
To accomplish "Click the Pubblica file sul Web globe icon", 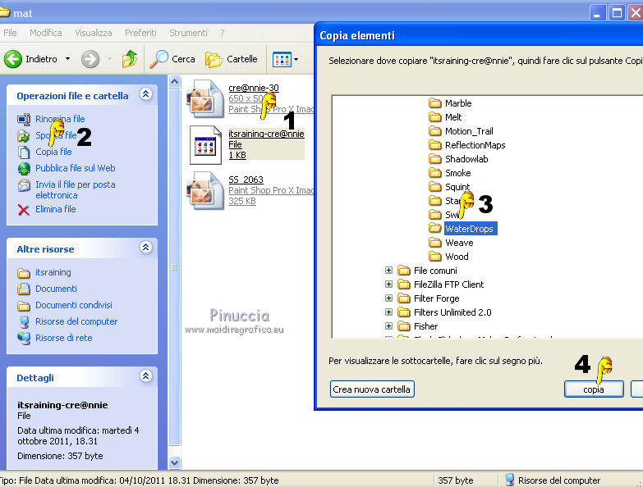I will pos(24,168).
